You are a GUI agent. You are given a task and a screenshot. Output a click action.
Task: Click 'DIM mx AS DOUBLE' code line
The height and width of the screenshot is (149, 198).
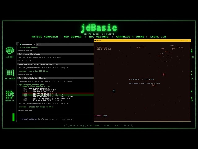pos(53,97)
